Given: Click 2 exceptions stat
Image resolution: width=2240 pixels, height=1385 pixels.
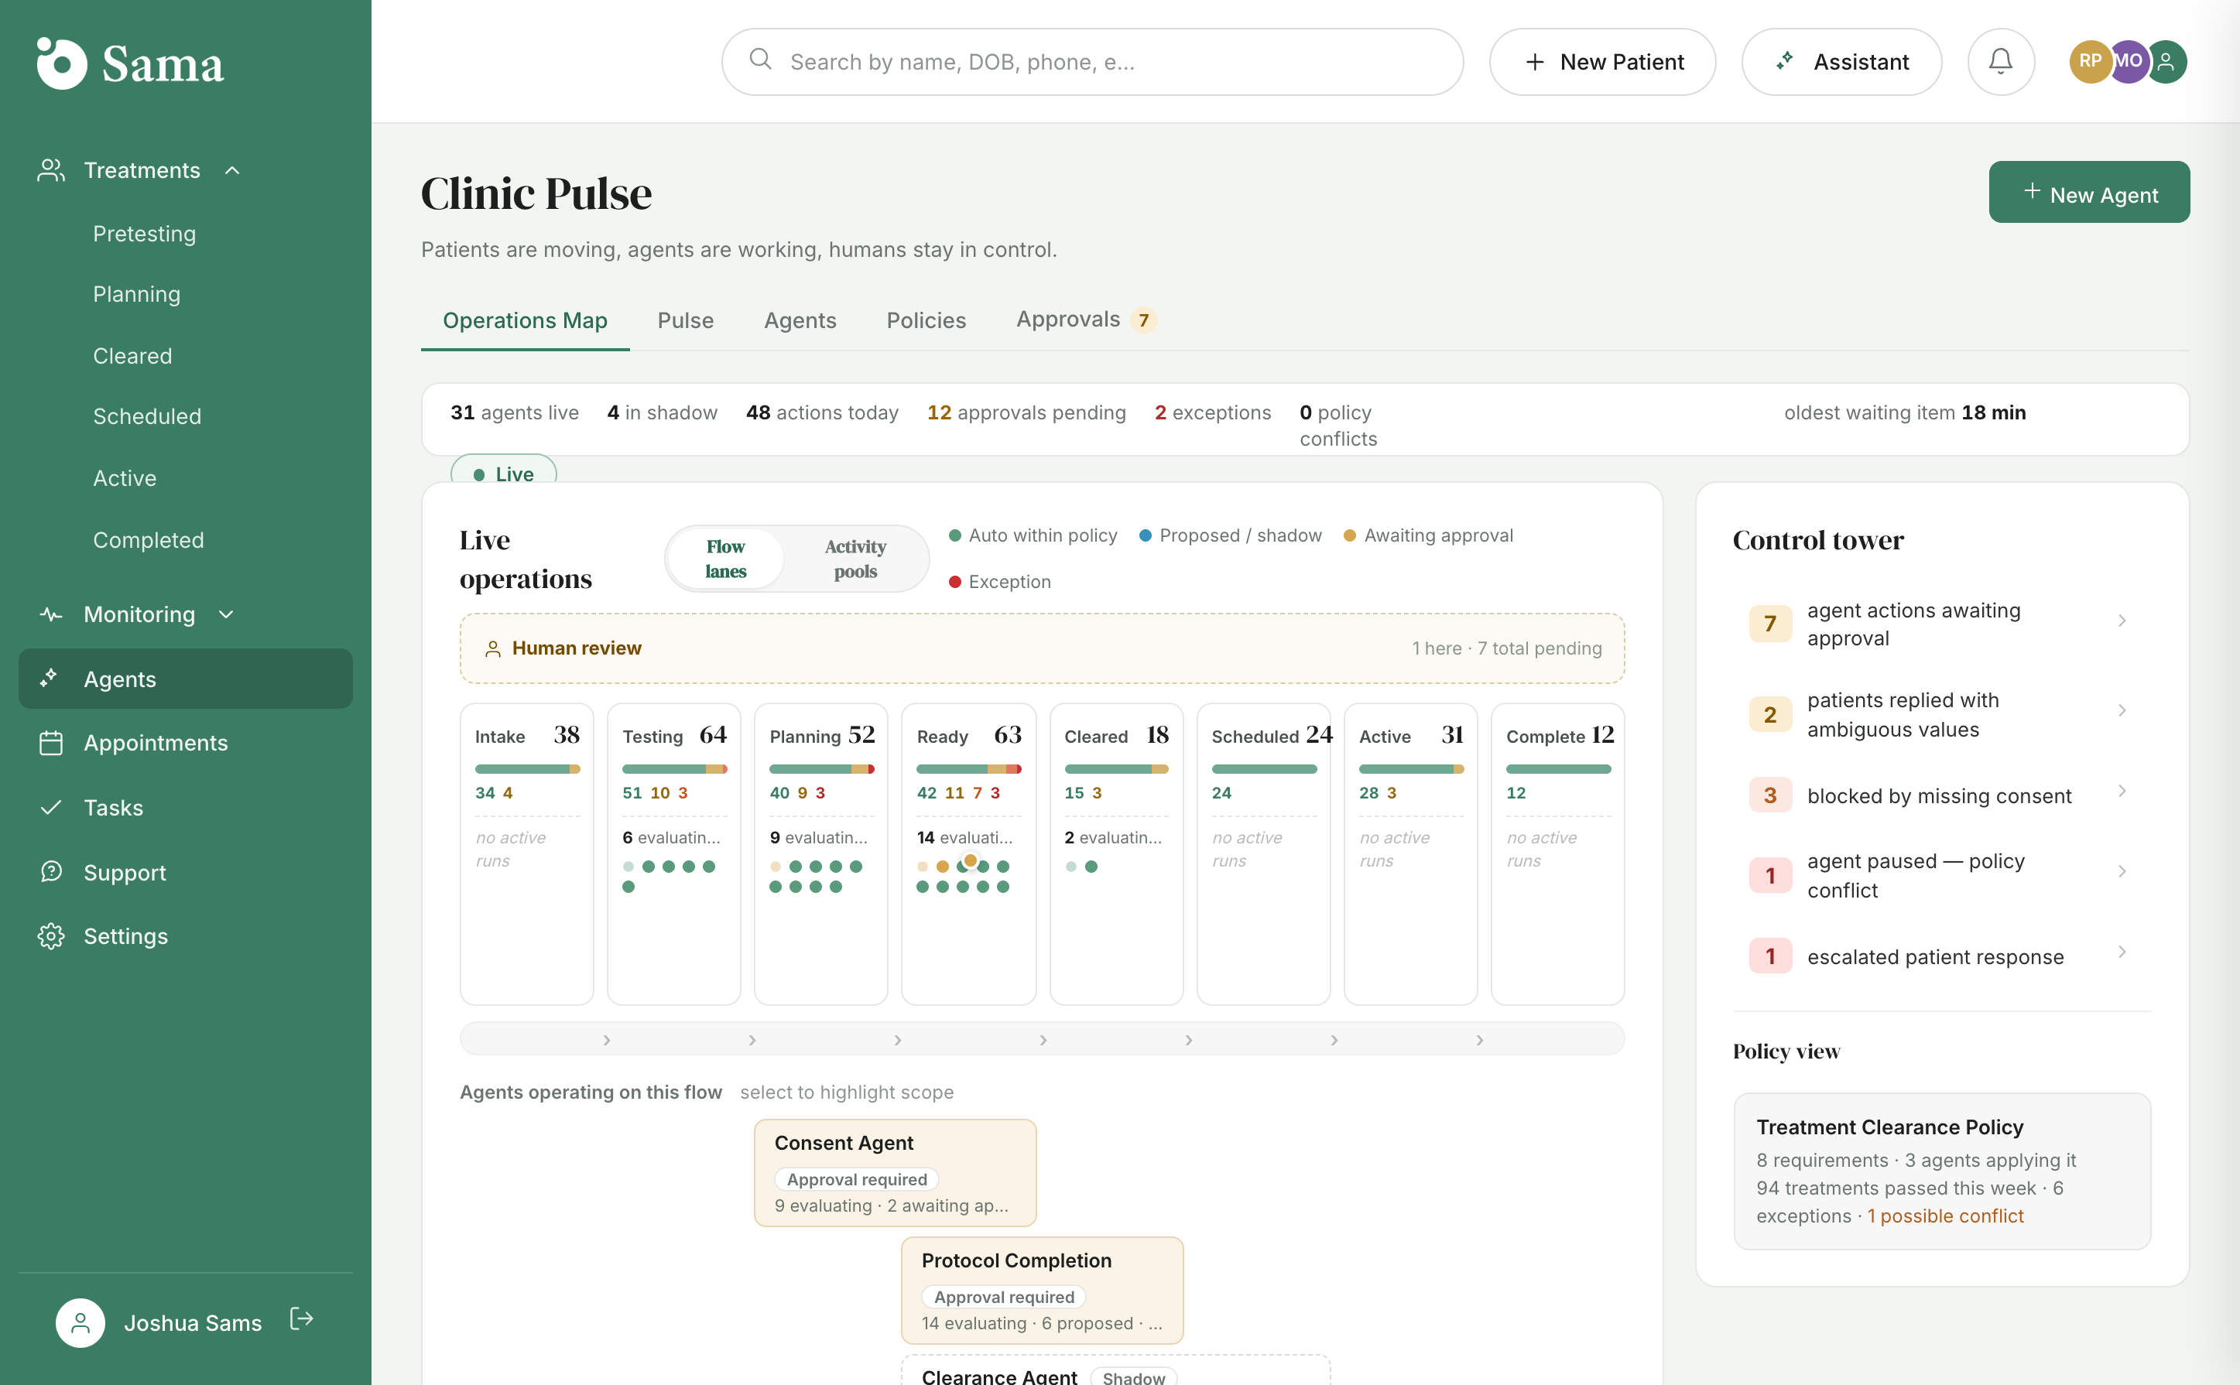Looking at the screenshot, I should click(1212, 412).
